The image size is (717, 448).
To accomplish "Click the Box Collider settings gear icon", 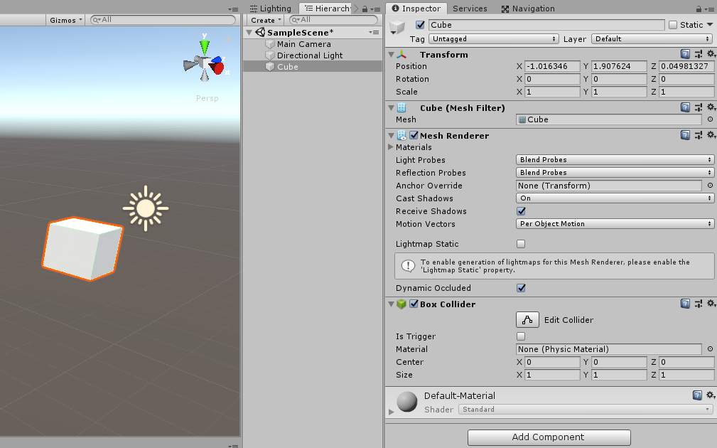I will pyautogui.click(x=711, y=304).
